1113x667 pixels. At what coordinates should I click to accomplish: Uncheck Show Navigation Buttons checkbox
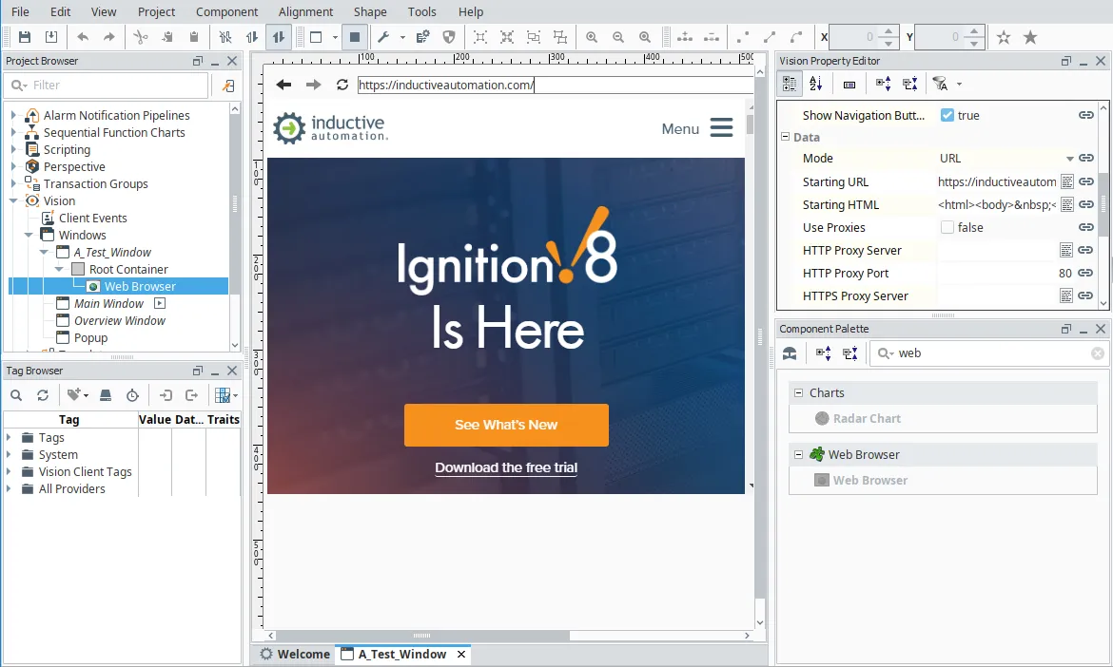click(947, 115)
